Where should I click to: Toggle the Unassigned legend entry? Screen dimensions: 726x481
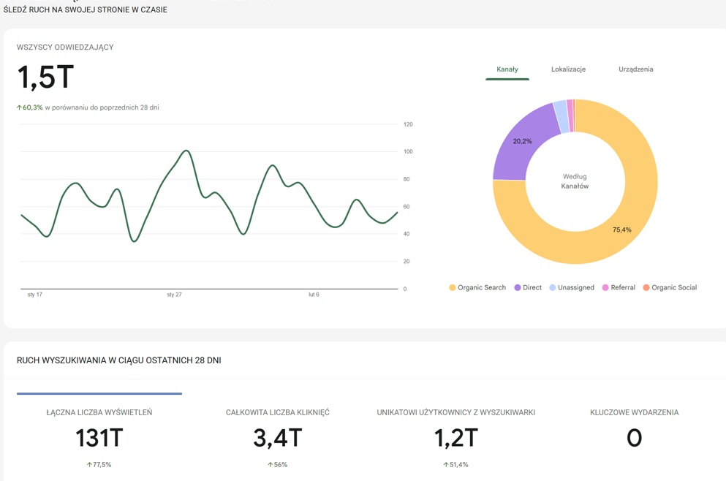(x=571, y=288)
